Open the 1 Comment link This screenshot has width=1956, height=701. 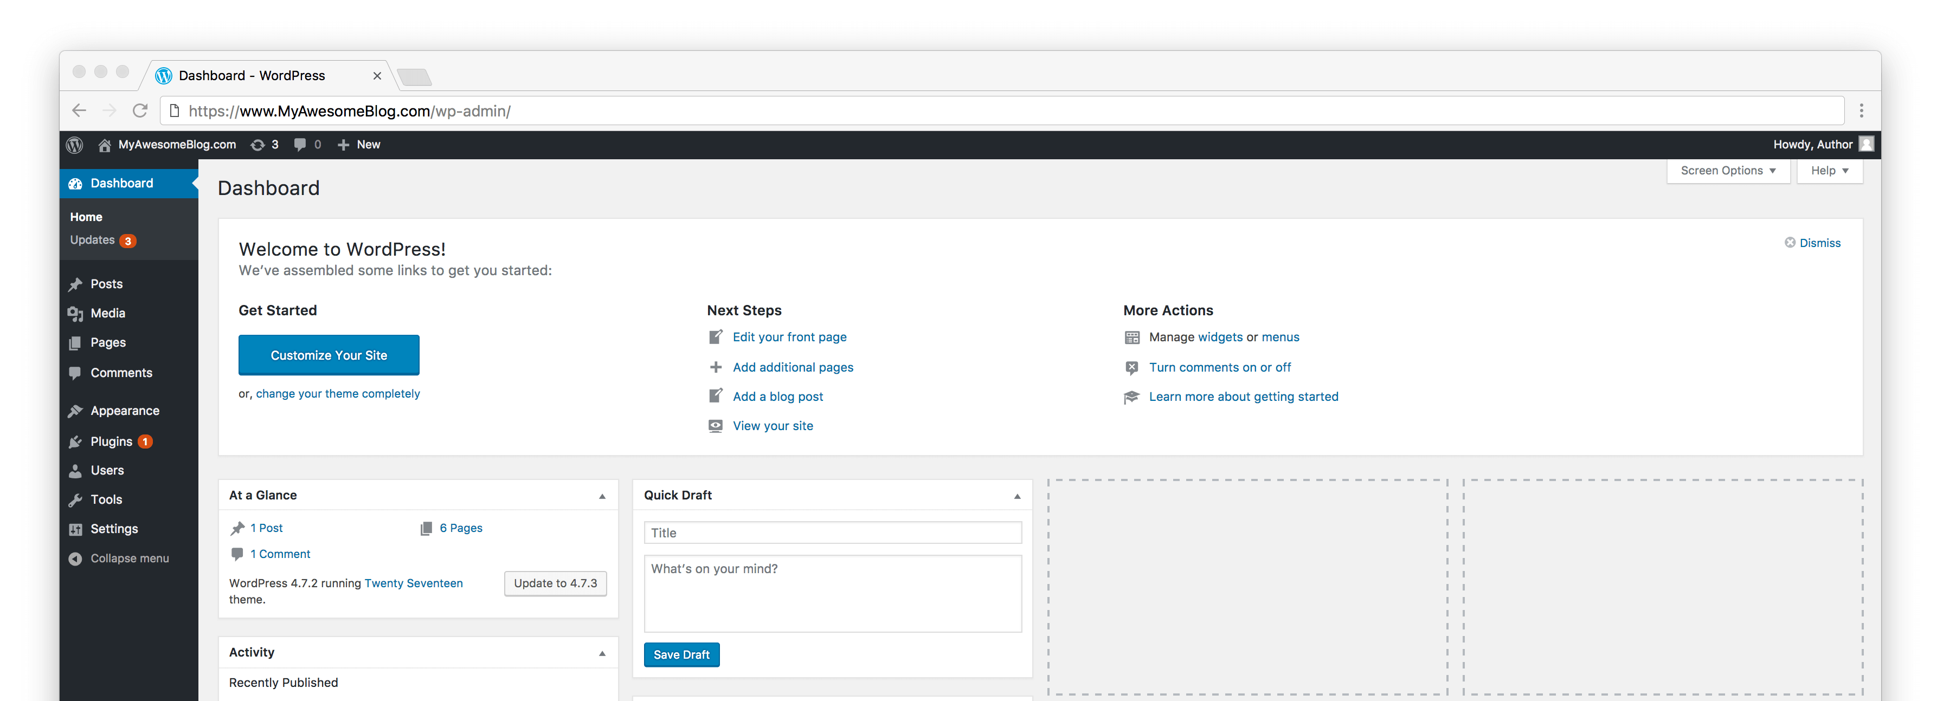click(280, 555)
